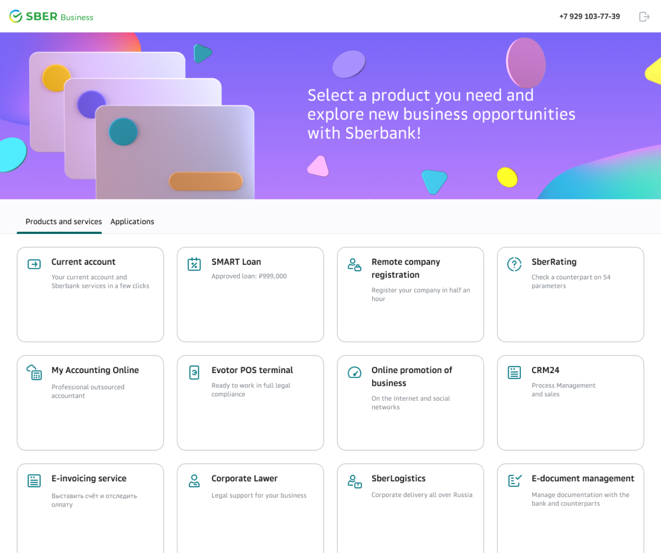Switch to the Applications tab
This screenshot has width=661, height=553.
(x=132, y=222)
